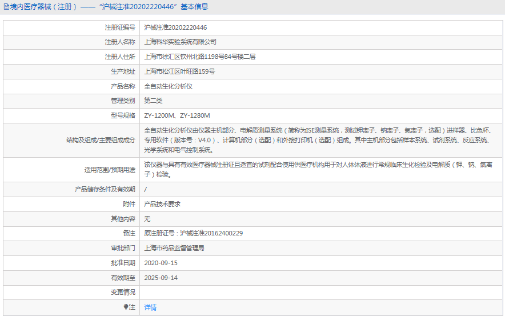Click the 附件 label

coord(129,205)
